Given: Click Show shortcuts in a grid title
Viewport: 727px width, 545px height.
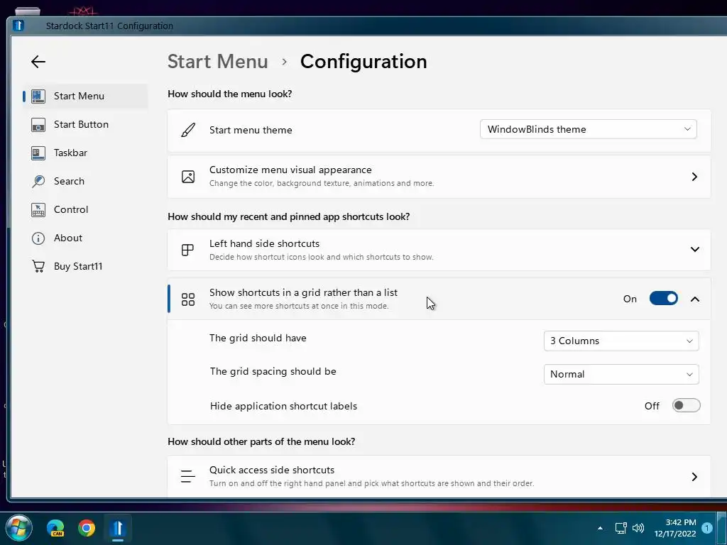Looking at the screenshot, I should click(x=303, y=293).
